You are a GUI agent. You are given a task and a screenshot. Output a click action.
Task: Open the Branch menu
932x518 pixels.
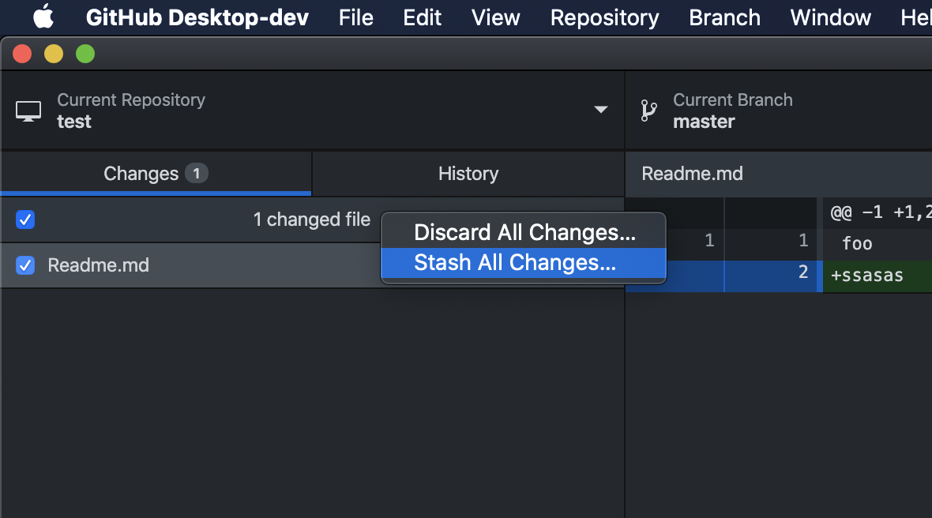pos(723,17)
